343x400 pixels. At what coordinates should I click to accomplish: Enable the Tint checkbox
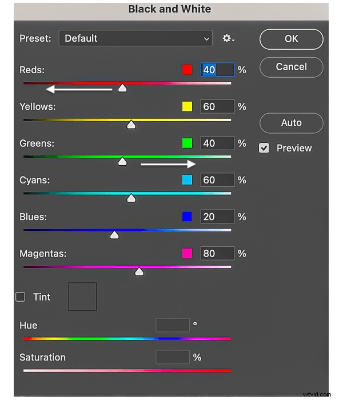click(x=20, y=297)
